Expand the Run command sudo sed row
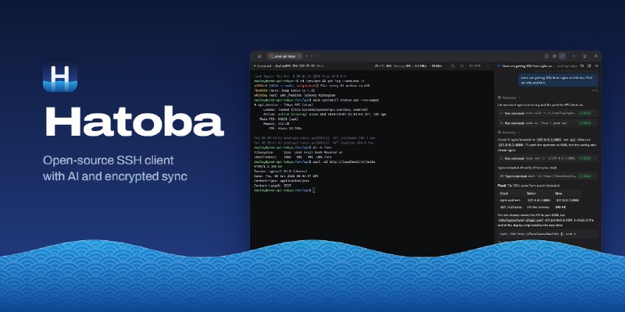The width and height of the screenshot is (625, 312). (548, 158)
